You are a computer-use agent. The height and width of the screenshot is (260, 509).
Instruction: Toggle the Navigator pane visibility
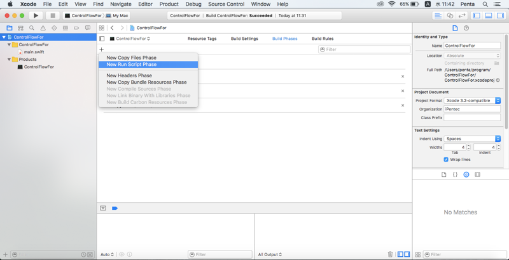[x=476, y=15]
